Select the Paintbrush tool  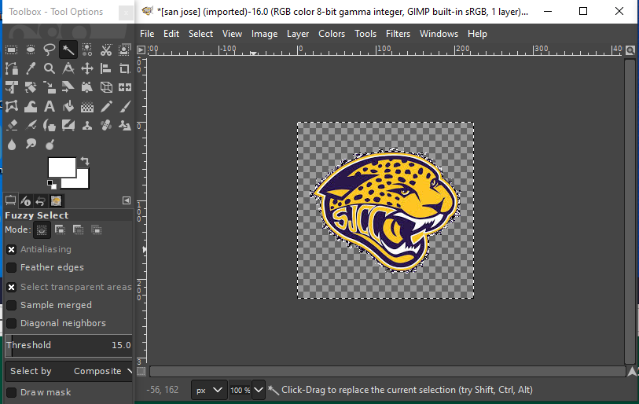pyautogui.click(x=124, y=106)
